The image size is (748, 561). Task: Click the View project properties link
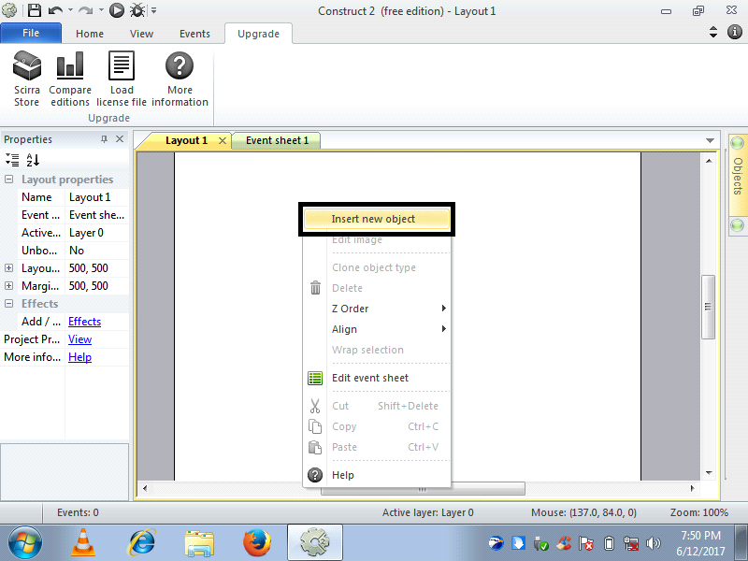coord(79,339)
